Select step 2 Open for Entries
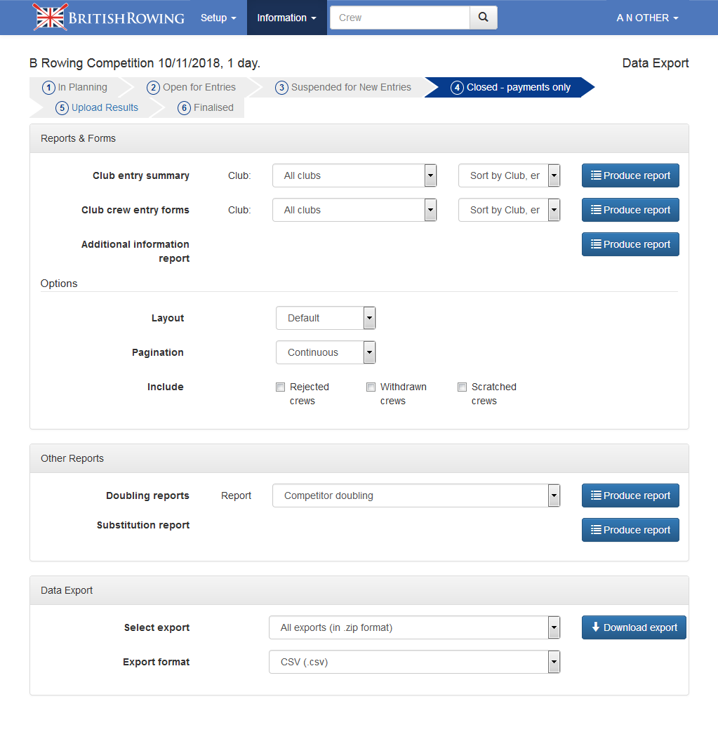The image size is (718, 732). coord(192,88)
